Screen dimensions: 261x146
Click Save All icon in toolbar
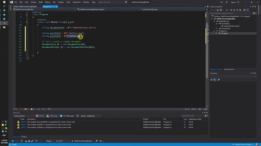tap(32, 141)
